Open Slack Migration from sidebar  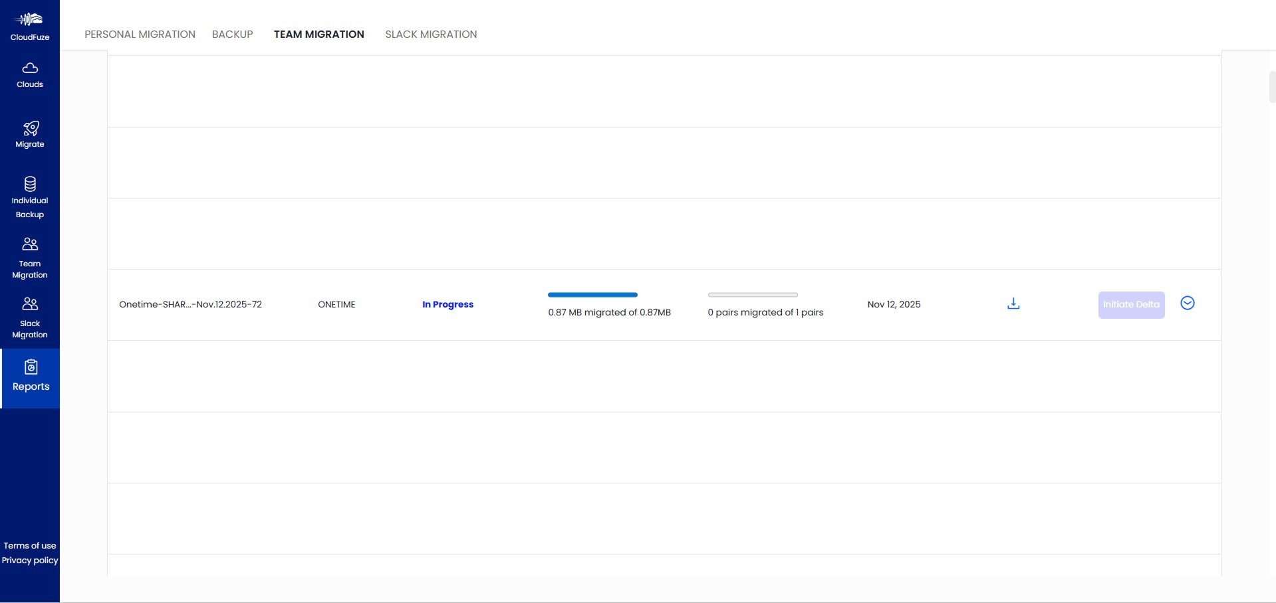point(29,317)
